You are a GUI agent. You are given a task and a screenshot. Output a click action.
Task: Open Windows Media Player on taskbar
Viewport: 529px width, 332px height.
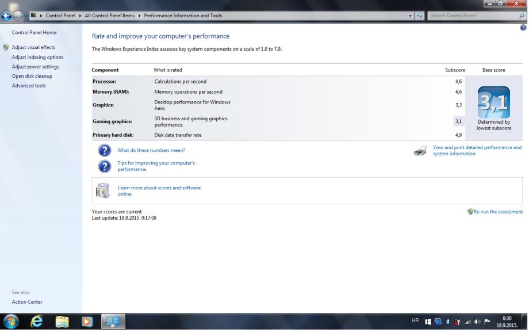click(87, 322)
